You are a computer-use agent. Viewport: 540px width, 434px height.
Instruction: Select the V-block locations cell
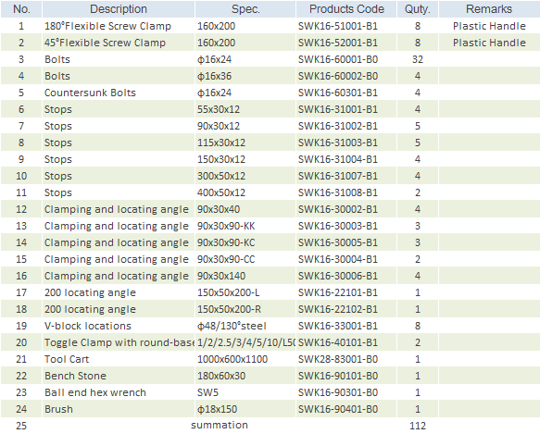119,326
